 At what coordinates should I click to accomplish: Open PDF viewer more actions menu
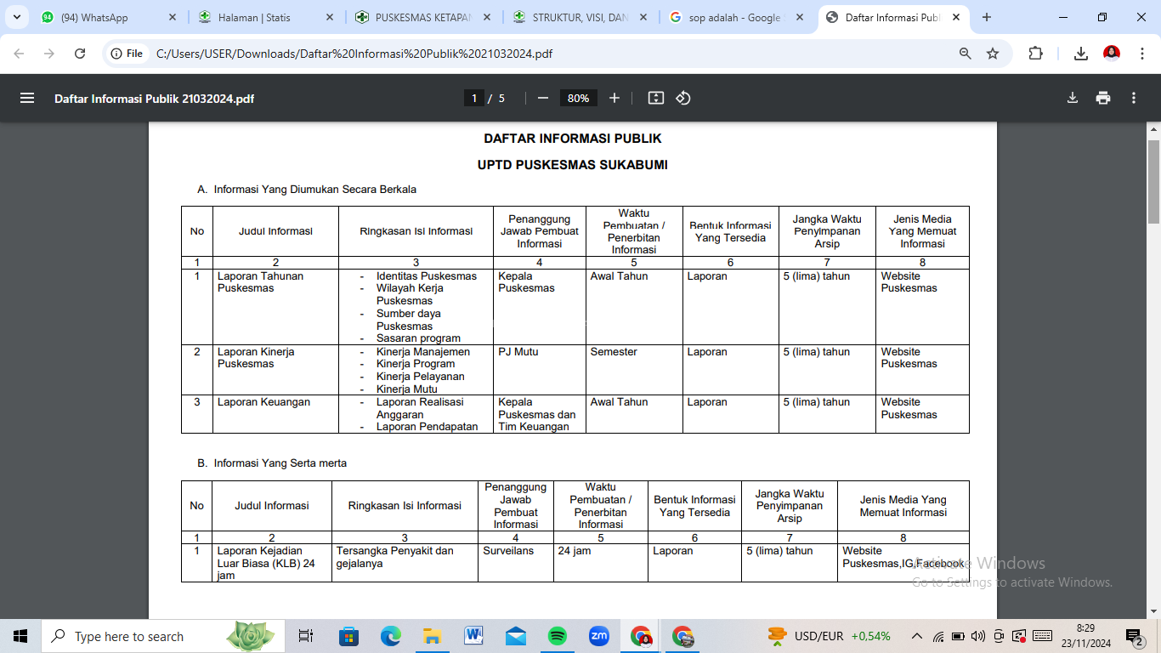pos(1134,98)
